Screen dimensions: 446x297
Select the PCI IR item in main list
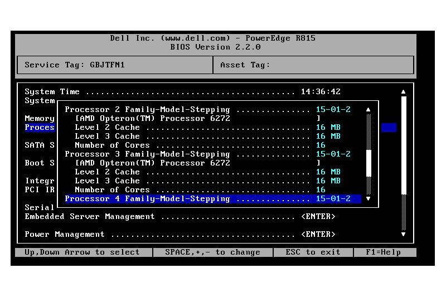tap(39, 189)
